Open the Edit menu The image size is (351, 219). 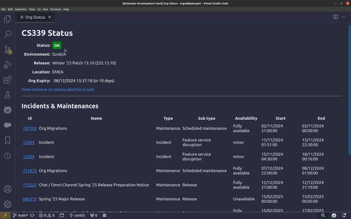[x=10, y=9]
